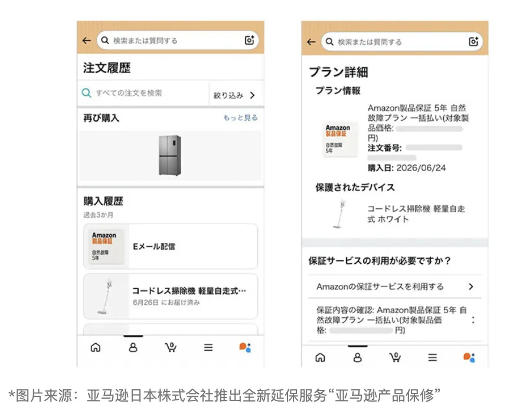
Task: Tap the 購入履歴 section heading
Action: (103, 201)
